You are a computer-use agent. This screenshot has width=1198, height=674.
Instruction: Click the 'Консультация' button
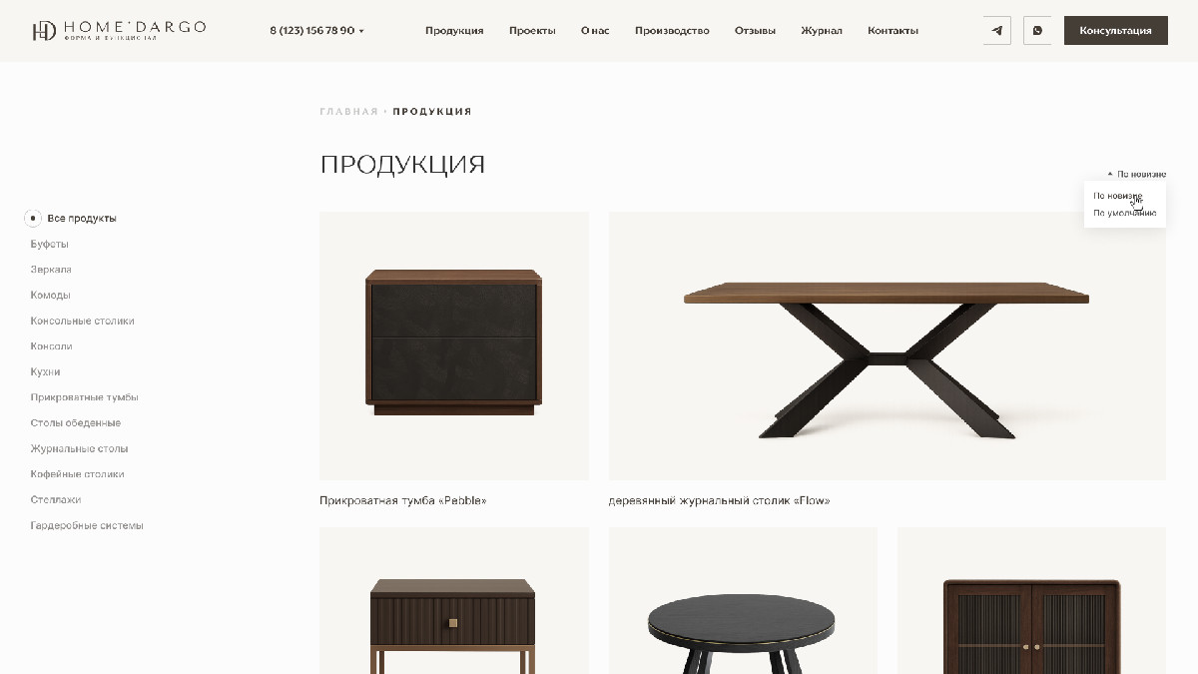point(1116,31)
